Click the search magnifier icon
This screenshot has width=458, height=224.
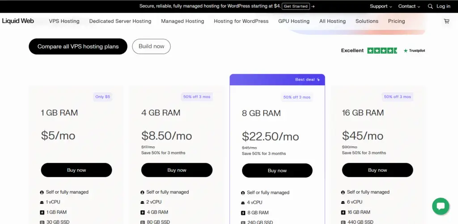click(x=430, y=6)
